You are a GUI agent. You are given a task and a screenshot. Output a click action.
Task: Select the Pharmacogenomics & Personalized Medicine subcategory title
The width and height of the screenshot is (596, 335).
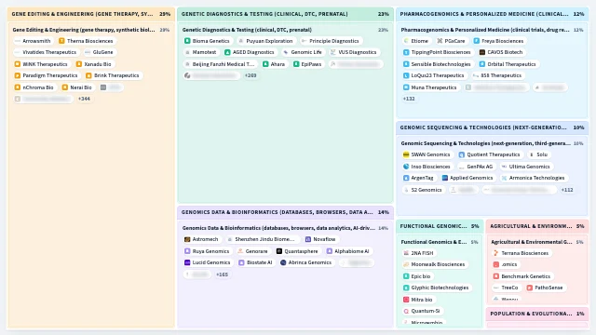485,30
